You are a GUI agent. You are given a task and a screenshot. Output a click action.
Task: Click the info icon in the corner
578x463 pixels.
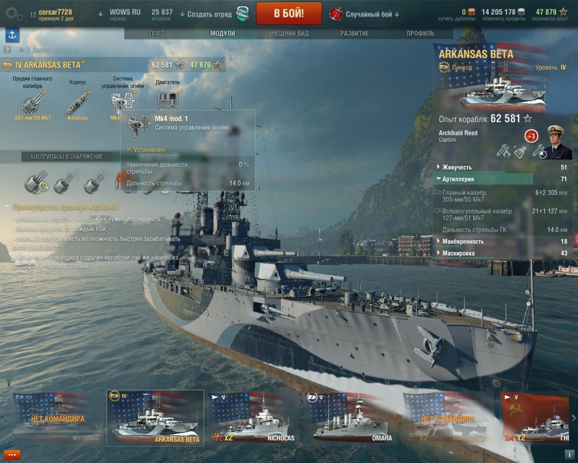click(568, 454)
